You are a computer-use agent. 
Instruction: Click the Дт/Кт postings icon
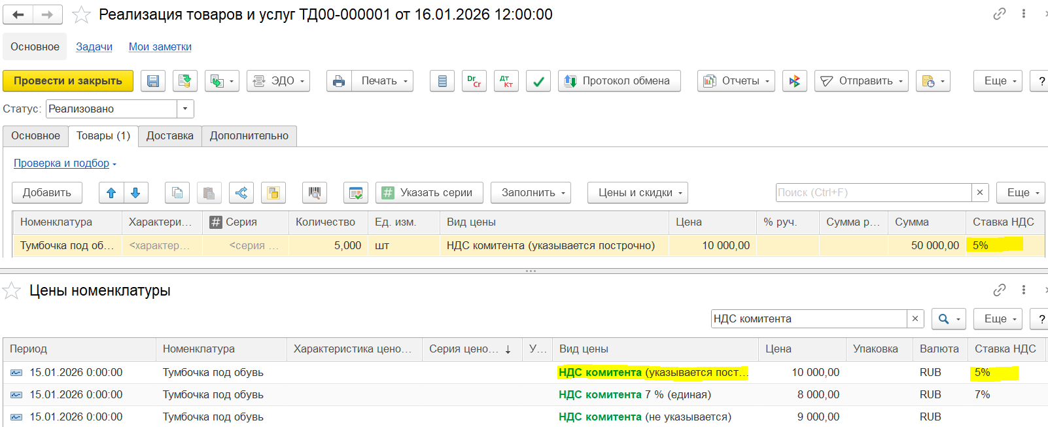point(506,81)
